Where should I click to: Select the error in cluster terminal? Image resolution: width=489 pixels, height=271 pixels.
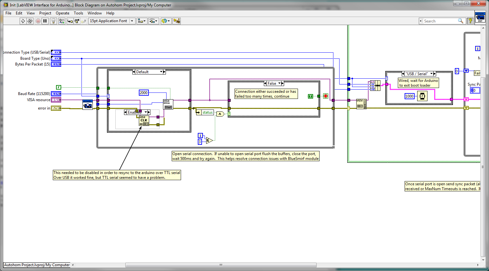56,108
